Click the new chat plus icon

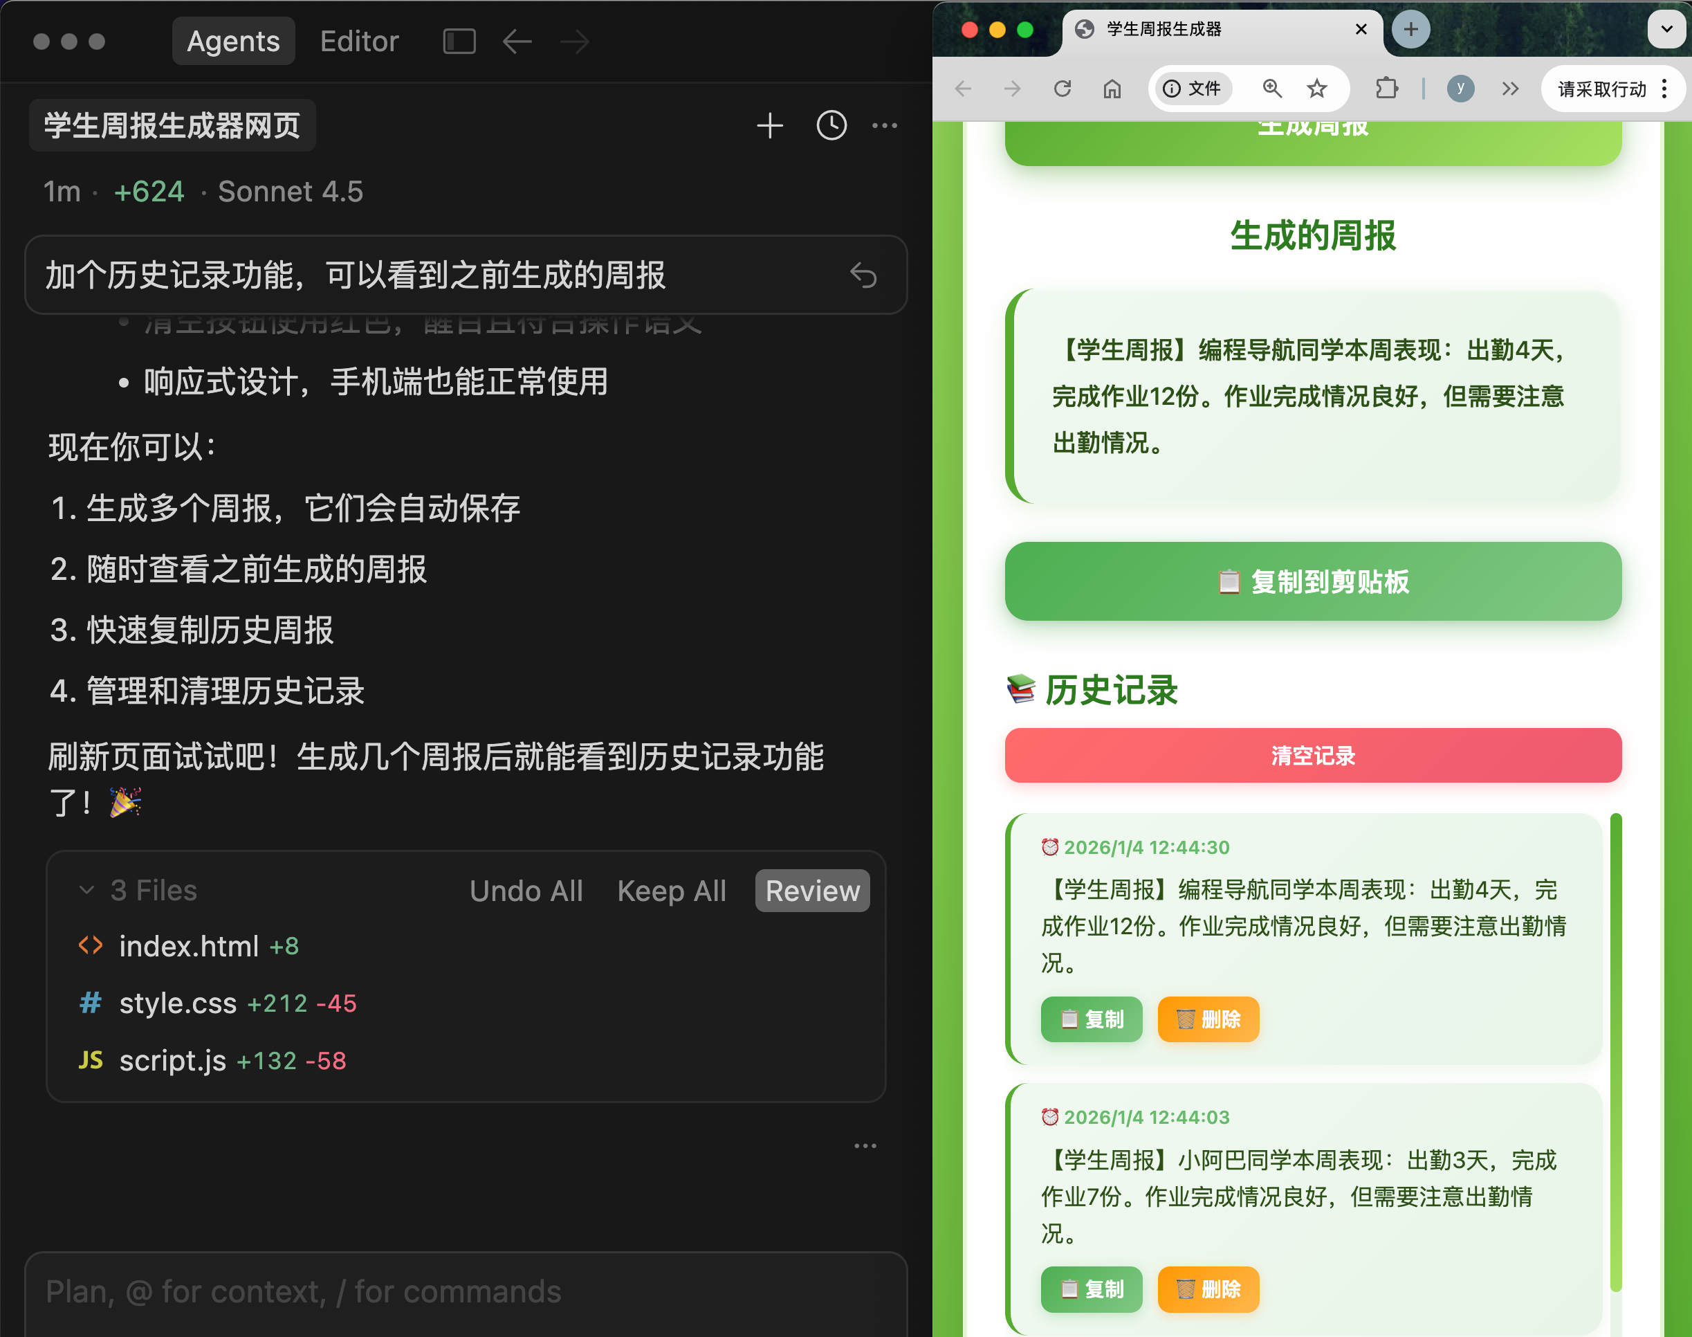770,125
